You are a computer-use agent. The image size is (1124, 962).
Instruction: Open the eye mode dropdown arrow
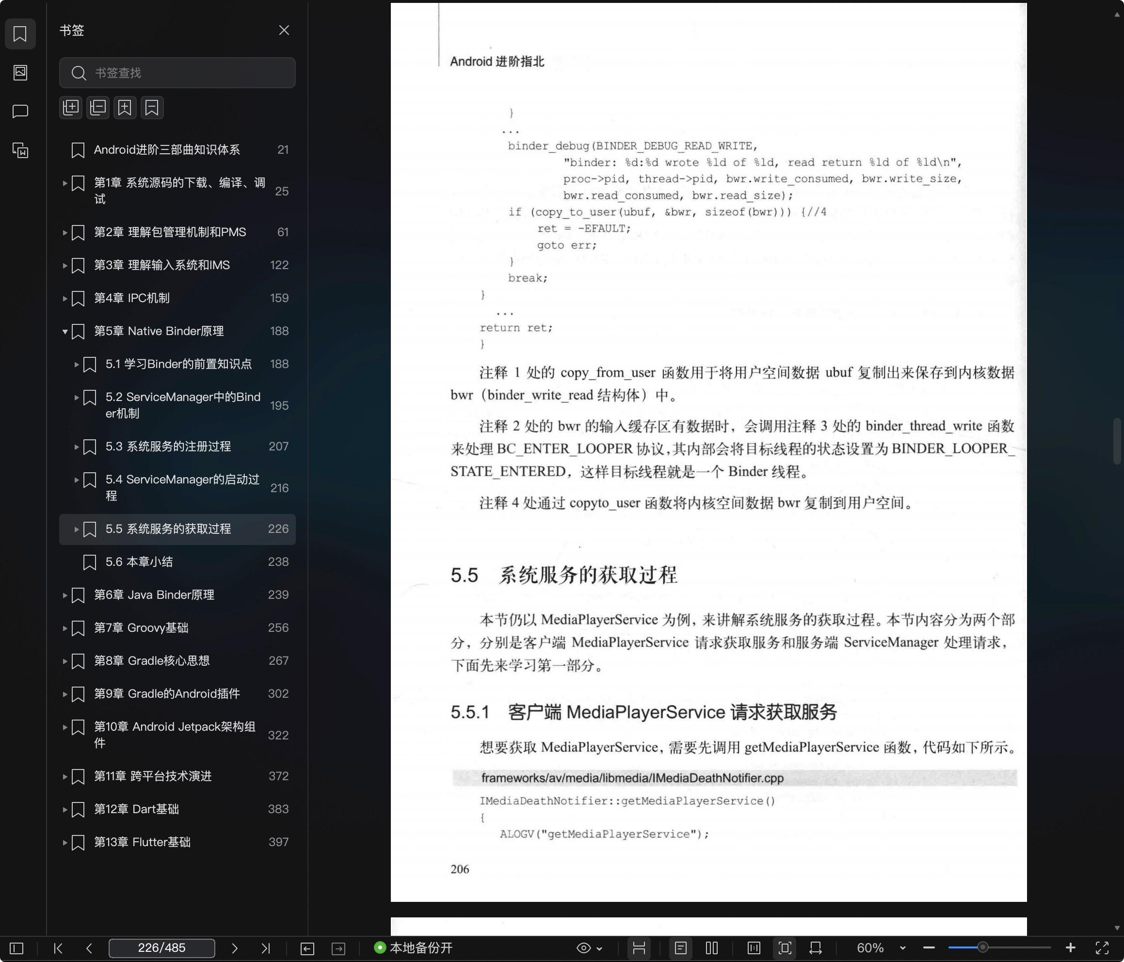tap(599, 948)
